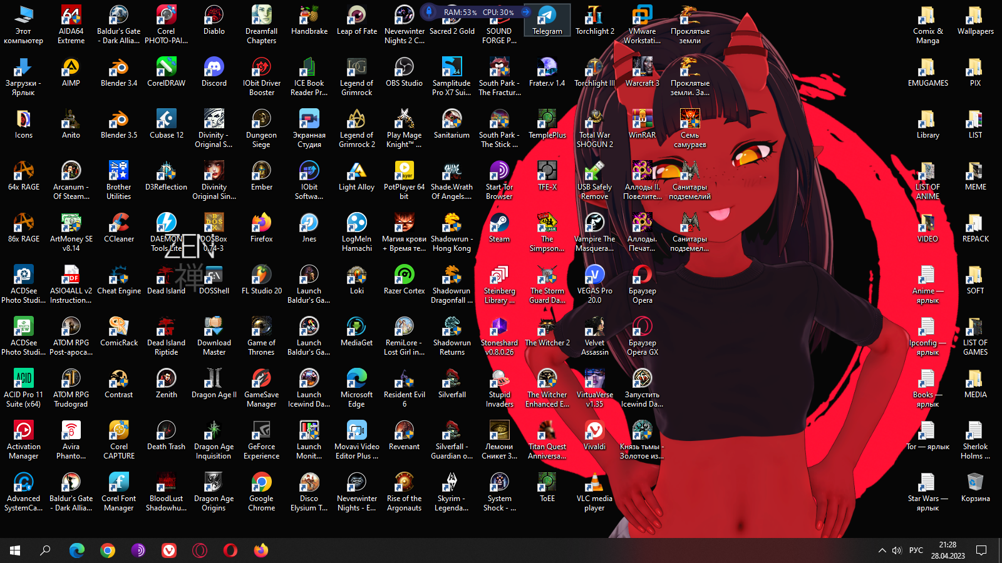The height and width of the screenshot is (563, 1002).
Task: Switch the РУС input language
Action: pyautogui.click(x=916, y=550)
